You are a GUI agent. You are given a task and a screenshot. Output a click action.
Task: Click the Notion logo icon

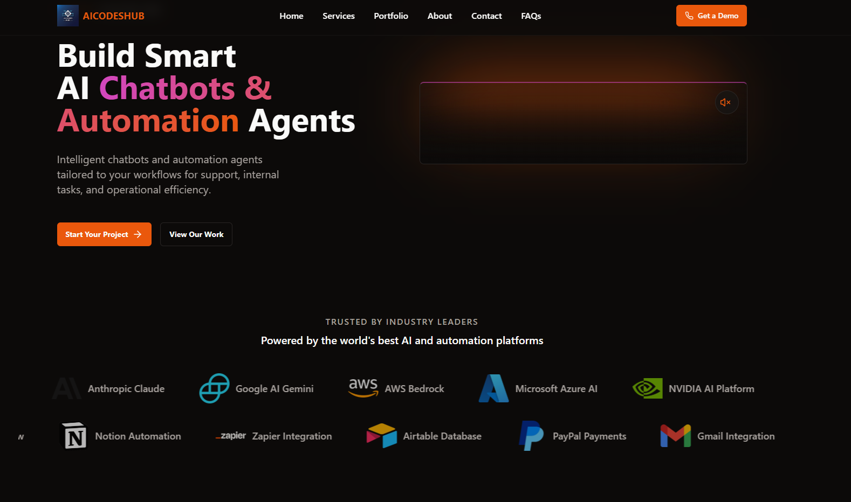(x=74, y=436)
